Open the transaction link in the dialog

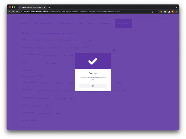[95, 77]
